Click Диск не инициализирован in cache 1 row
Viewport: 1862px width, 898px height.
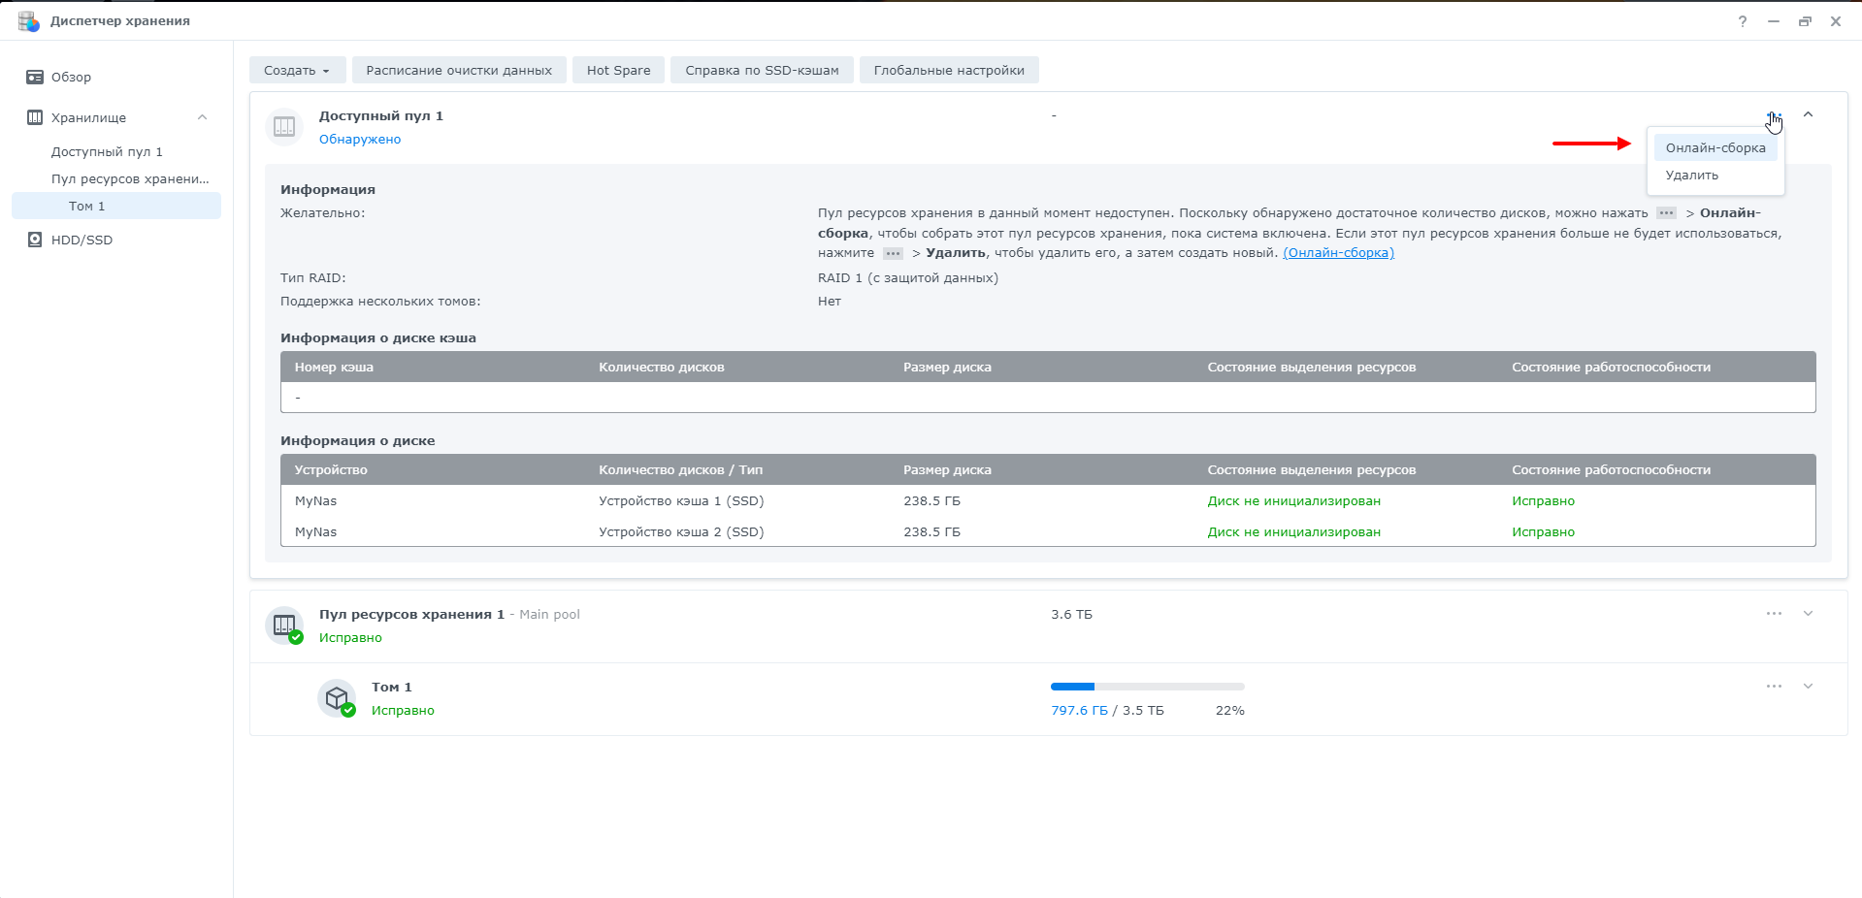(x=1293, y=501)
